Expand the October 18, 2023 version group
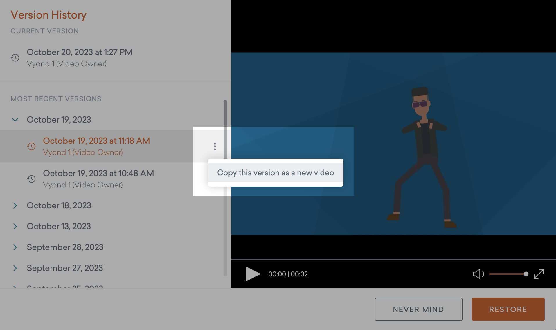This screenshot has height=330, width=556. tap(15, 205)
